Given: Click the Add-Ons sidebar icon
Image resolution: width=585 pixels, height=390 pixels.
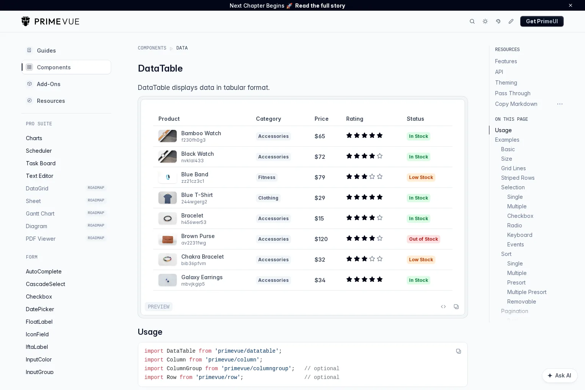Looking at the screenshot, I should coord(29,84).
